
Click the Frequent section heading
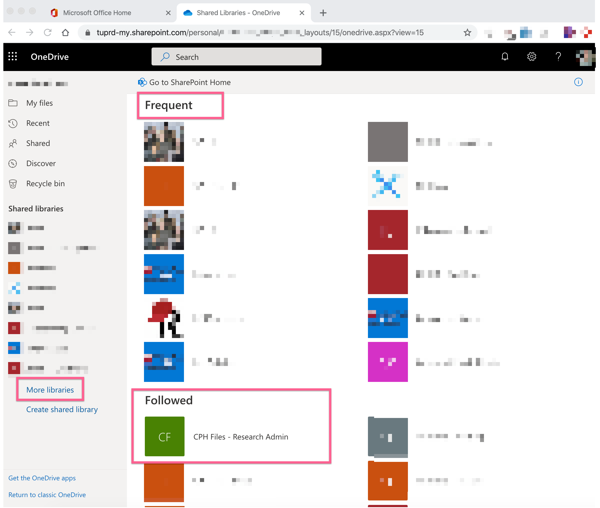169,105
